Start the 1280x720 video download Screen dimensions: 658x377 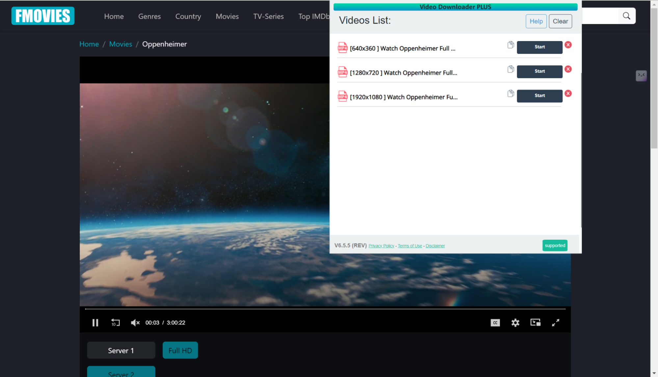(x=540, y=71)
